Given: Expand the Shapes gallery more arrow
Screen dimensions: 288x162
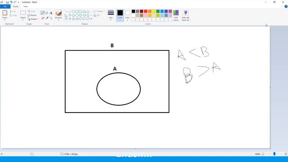Looking at the screenshot, I should (91, 19).
